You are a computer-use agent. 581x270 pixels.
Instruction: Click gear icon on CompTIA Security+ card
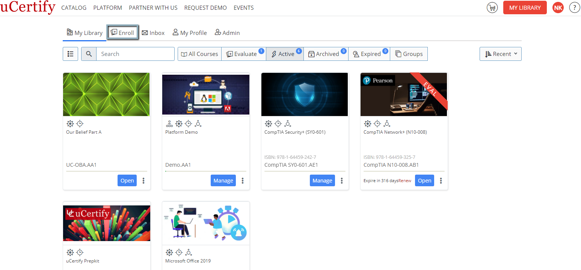(x=268, y=124)
